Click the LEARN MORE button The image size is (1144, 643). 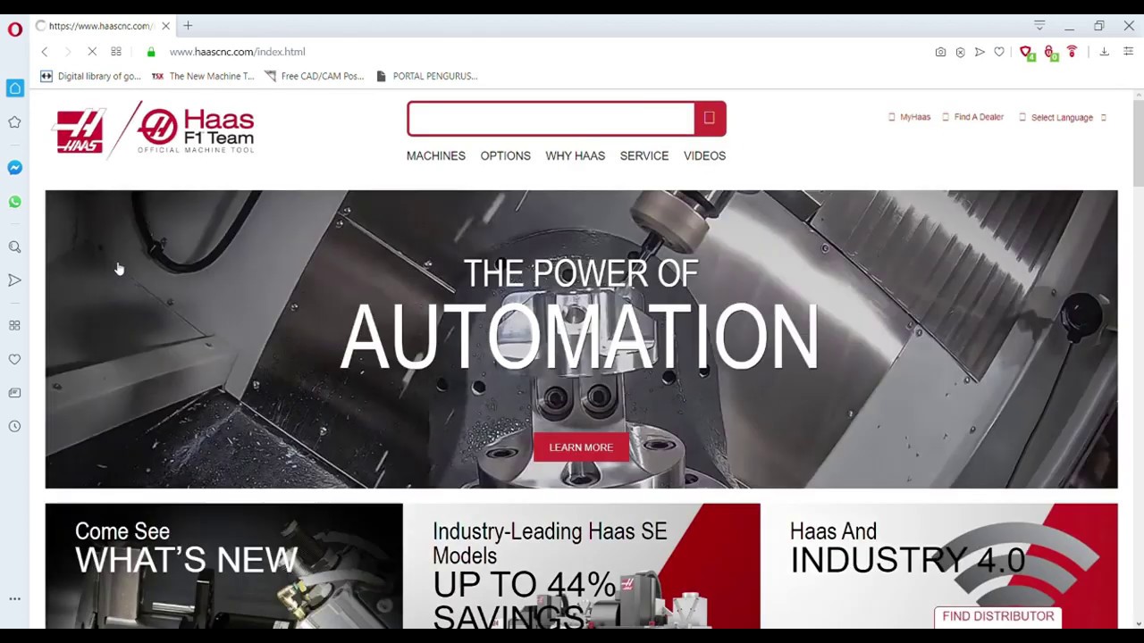pyautogui.click(x=581, y=447)
